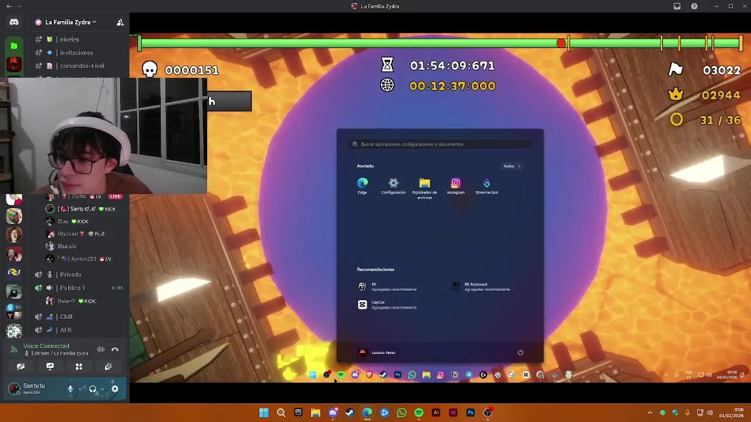Open Discord user settings gear
Screen dimensions: 751x422
pyautogui.click(x=115, y=389)
